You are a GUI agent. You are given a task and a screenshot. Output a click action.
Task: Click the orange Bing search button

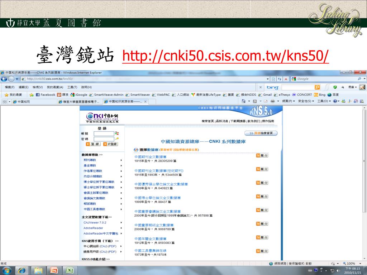point(317,87)
